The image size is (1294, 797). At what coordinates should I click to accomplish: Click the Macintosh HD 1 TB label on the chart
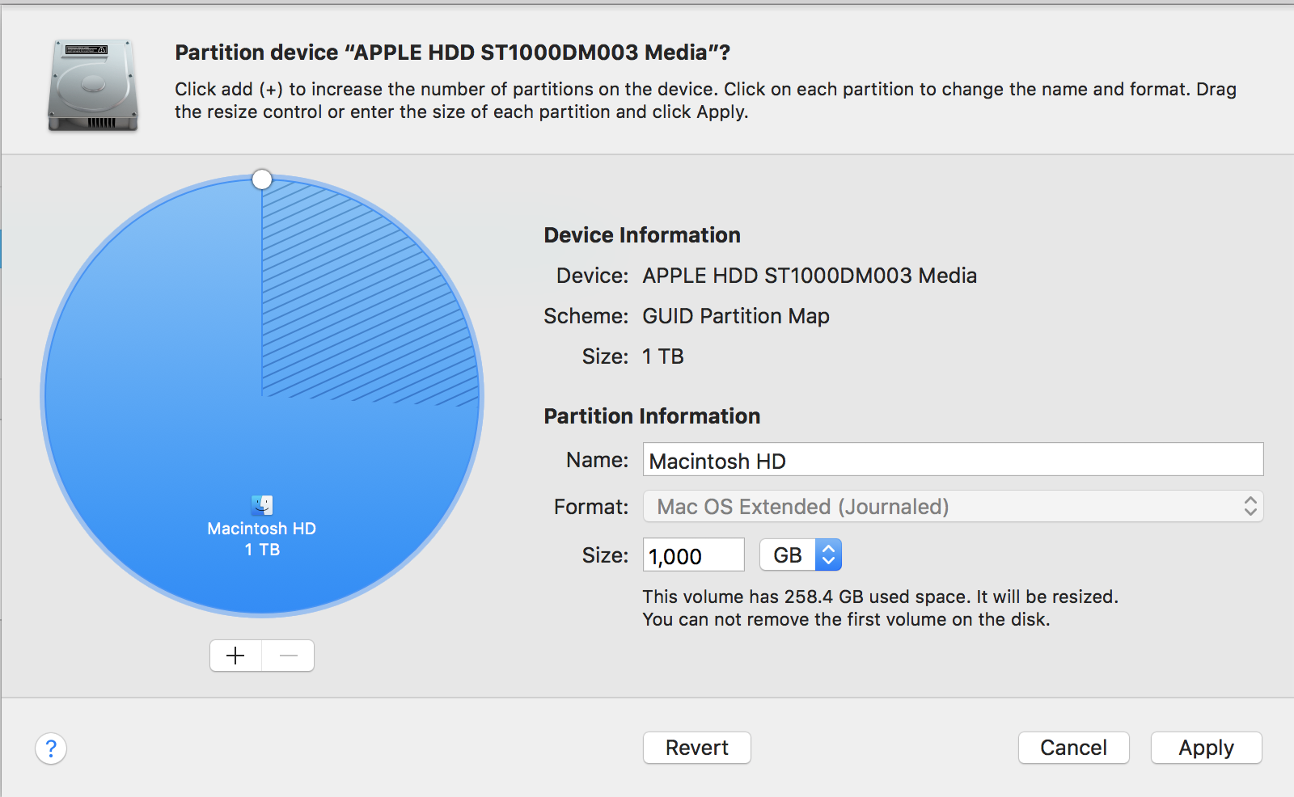tap(260, 538)
